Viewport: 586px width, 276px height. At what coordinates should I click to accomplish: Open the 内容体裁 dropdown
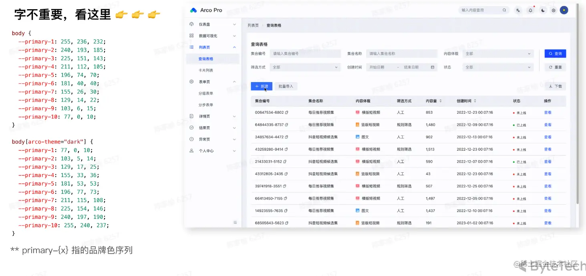tap(498, 54)
